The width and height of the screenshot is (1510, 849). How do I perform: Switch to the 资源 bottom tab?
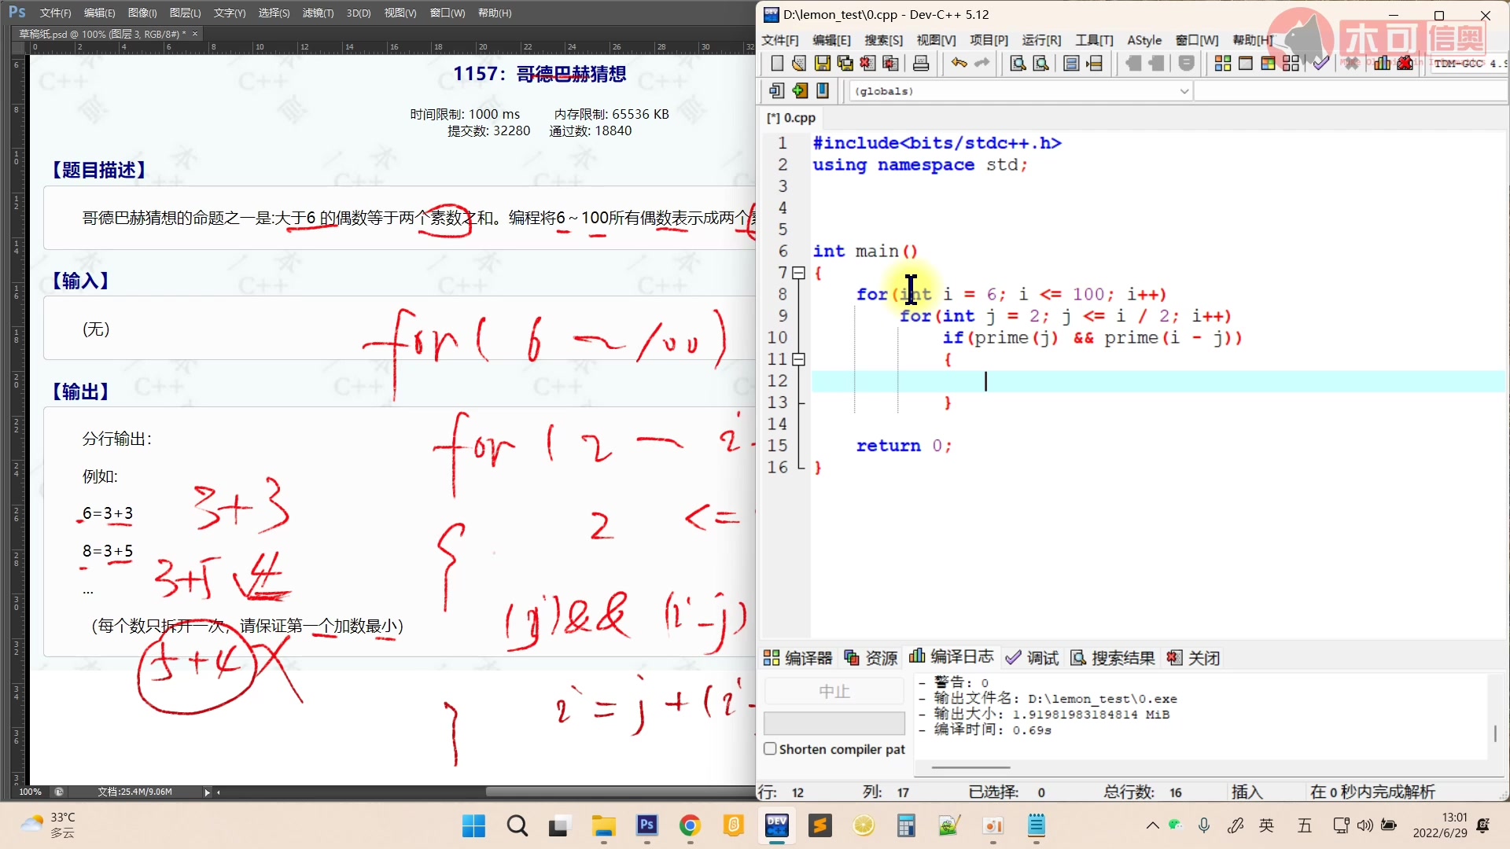(871, 657)
